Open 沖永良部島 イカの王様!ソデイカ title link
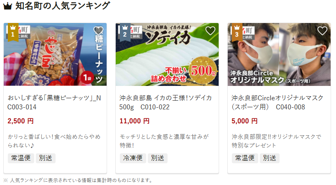The width and height of the screenshot is (336, 185). click(166, 102)
